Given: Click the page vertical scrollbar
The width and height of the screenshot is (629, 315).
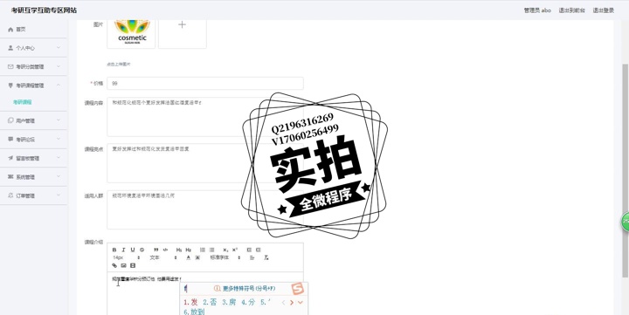Looking at the screenshot, I should pos(625,170).
